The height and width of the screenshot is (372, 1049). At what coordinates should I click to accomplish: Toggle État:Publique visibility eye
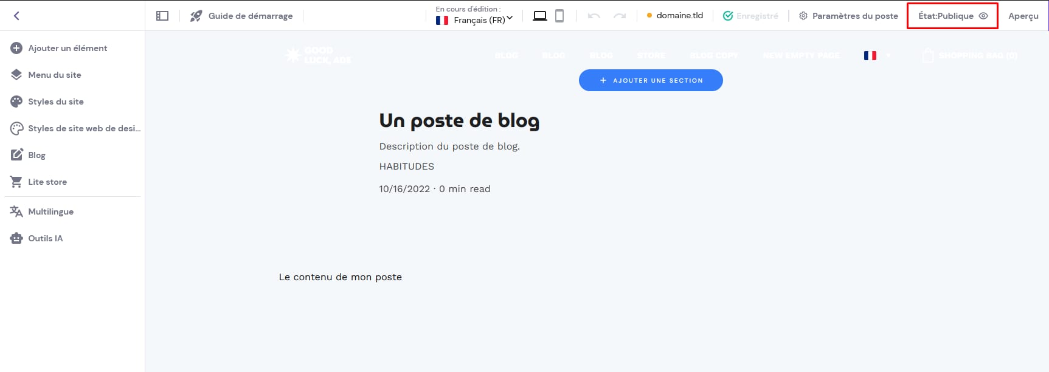pos(983,16)
